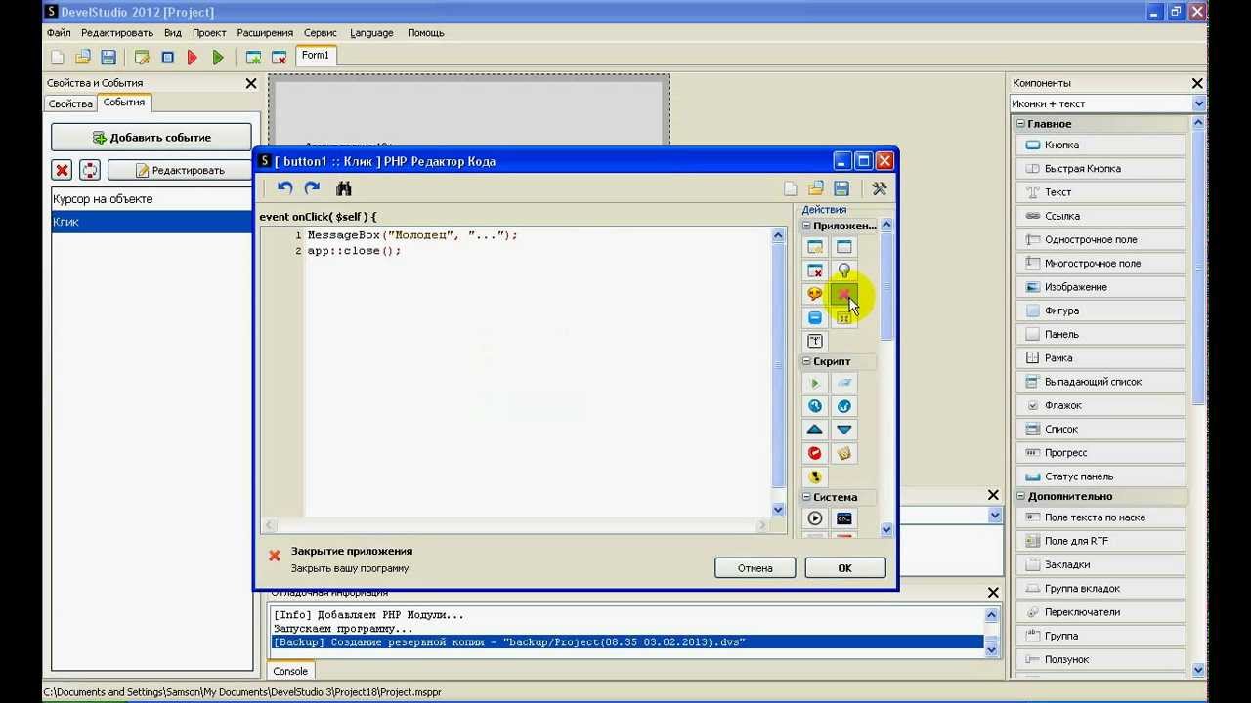Click the code line 'app::close();'
1251x703 pixels.
pos(355,251)
